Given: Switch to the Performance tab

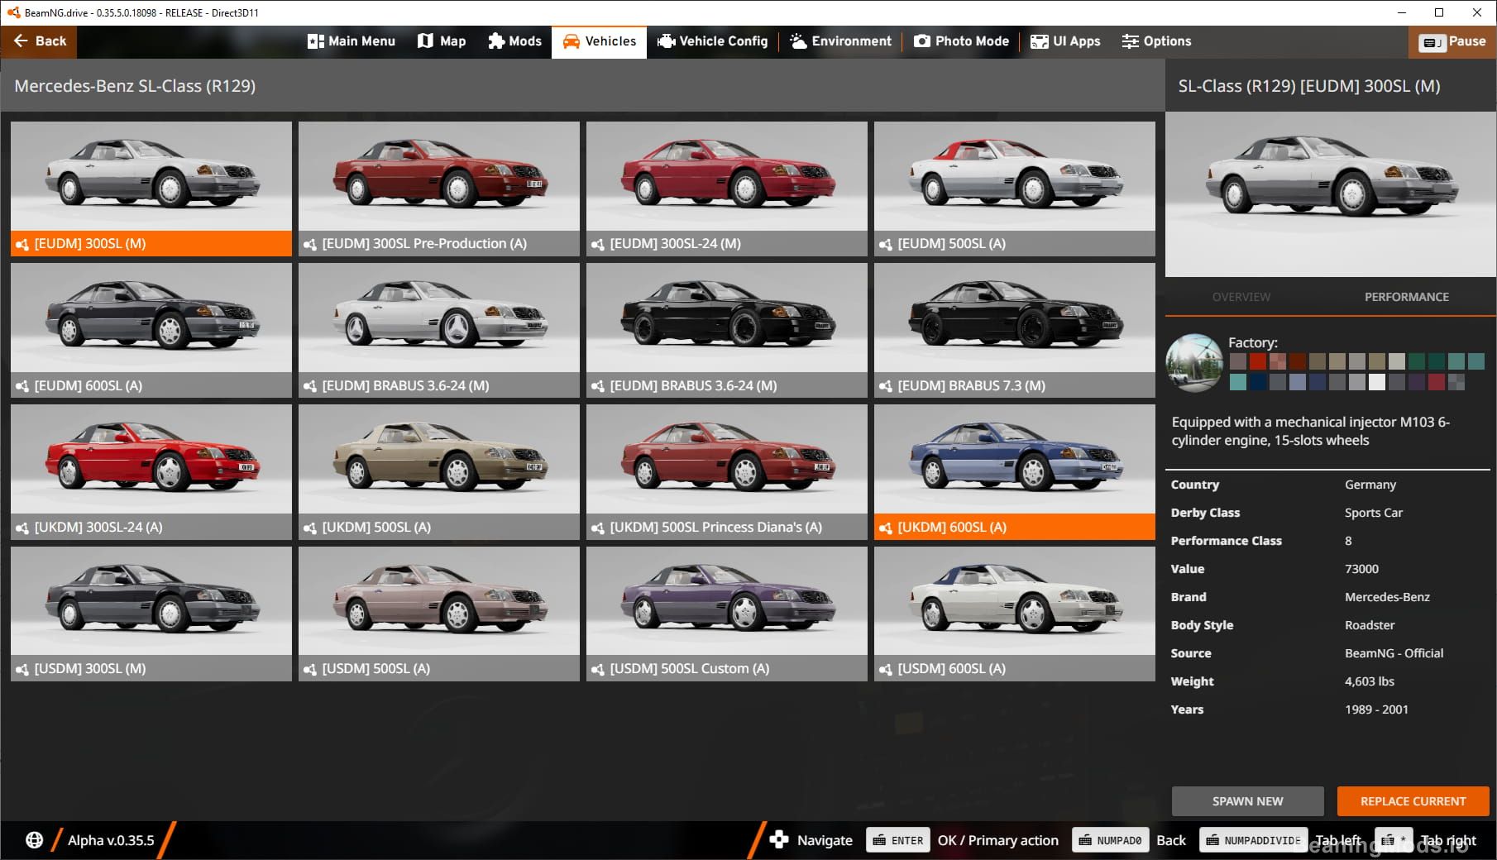Looking at the screenshot, I should coord(1407,297).
